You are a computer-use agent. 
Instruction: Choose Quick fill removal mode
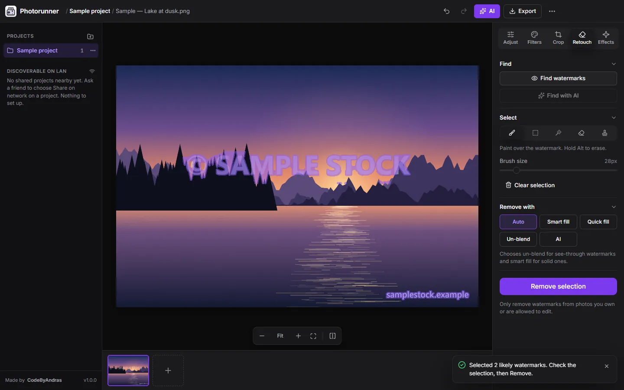598,222
